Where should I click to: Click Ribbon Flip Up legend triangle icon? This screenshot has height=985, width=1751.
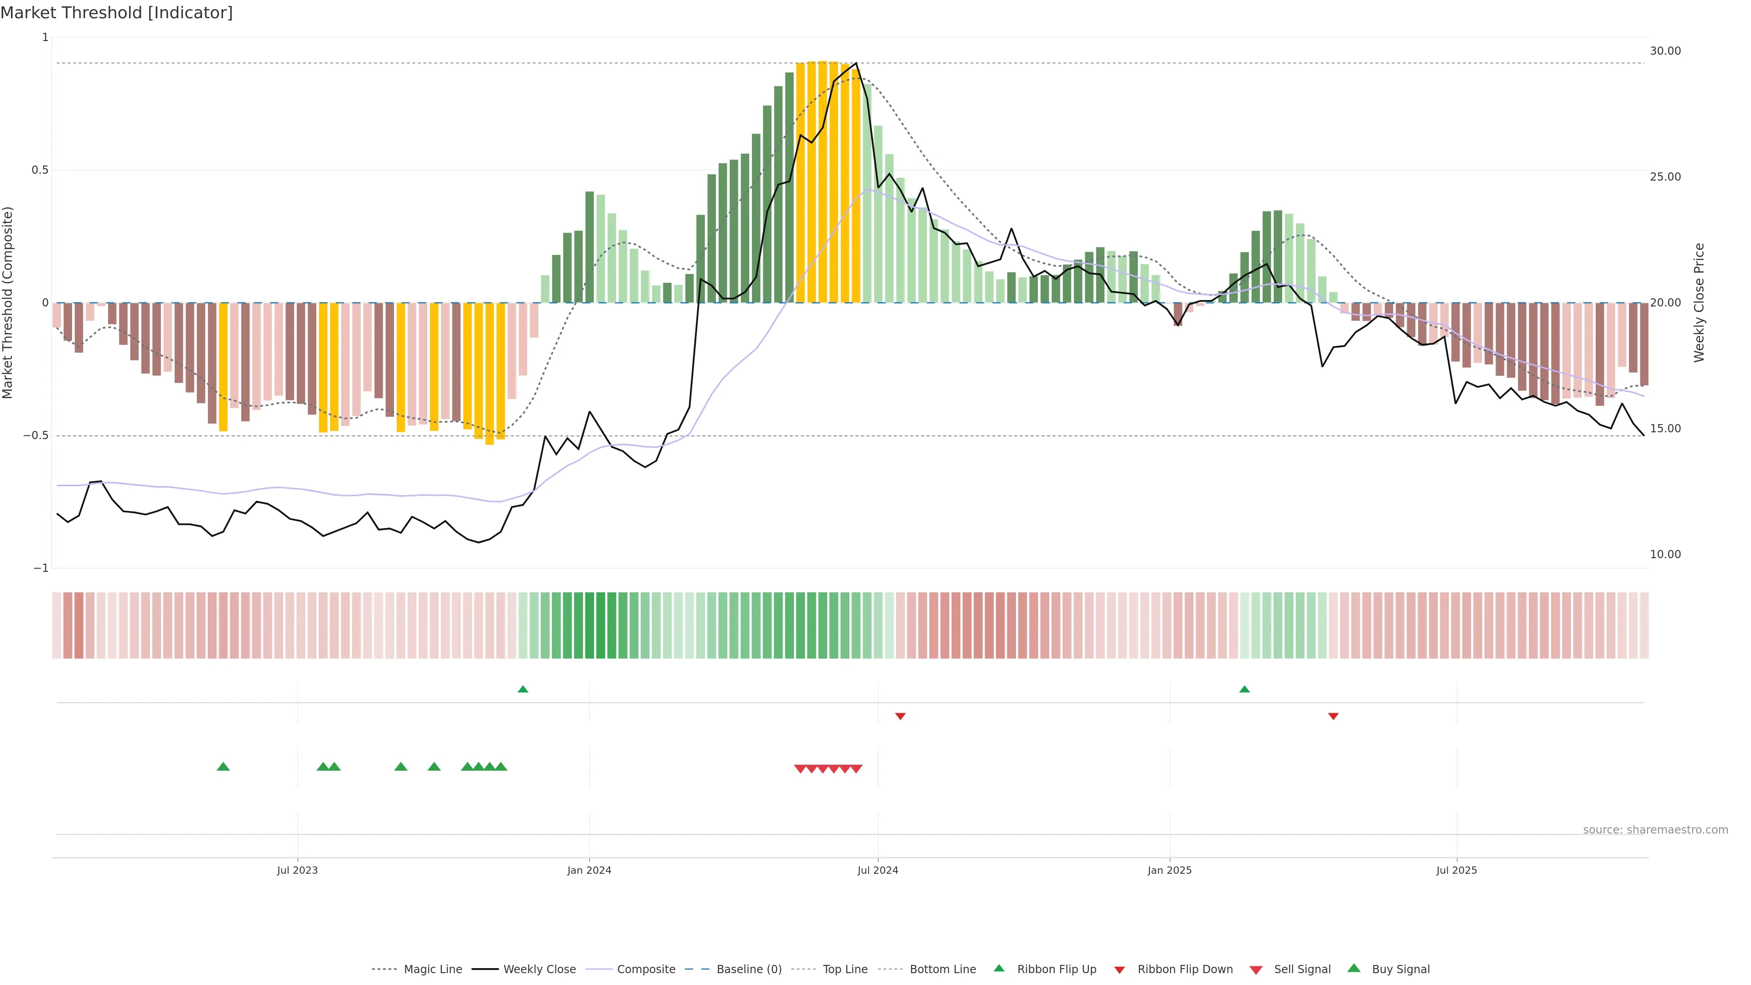click(999, 969)
